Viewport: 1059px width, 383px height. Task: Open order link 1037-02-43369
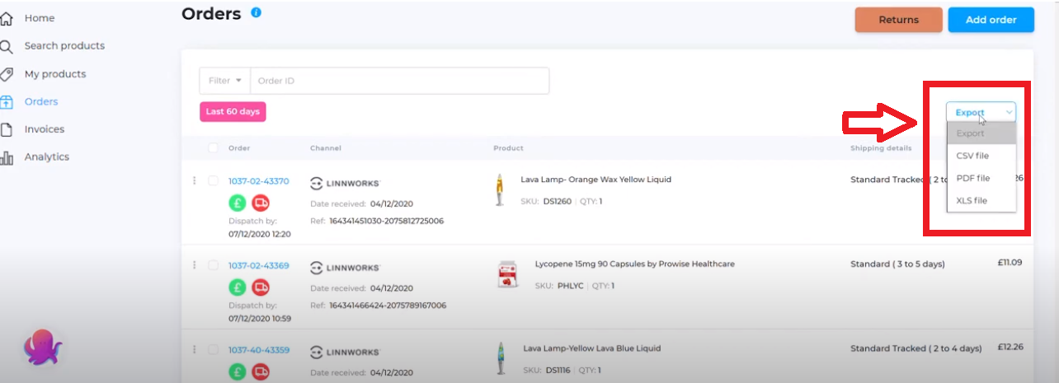coord(258,265)
